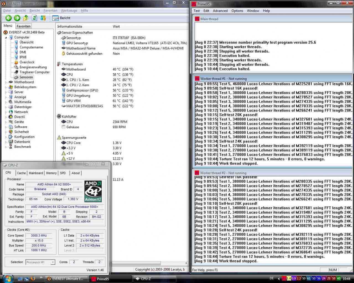Click the Energieverwaltung tree icon
The width and height of the screenshot is (354, 283).
pyautogui.click(x=16, y=67)
